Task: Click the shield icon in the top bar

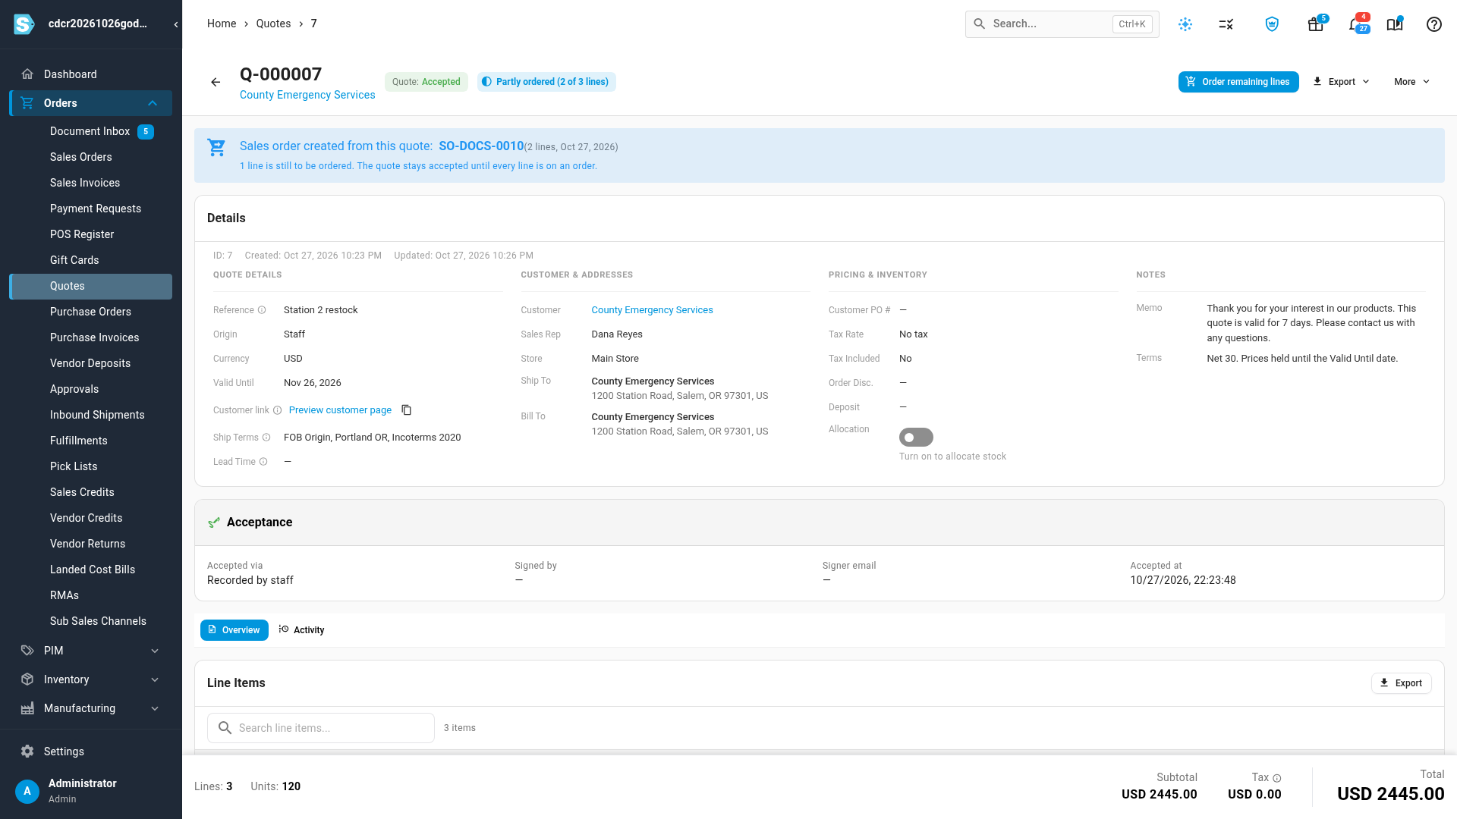Action: [x=1272, y=24]
